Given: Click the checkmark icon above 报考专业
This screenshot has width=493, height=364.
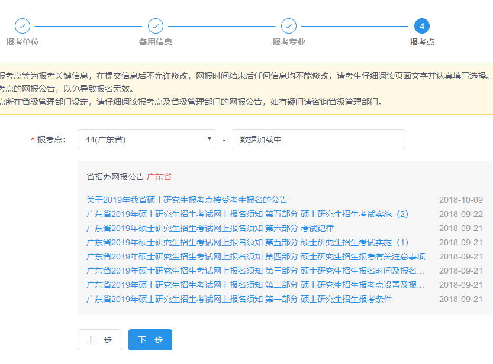Looking at the screenshot, I should pyautogui.click(x=289, y=26).
